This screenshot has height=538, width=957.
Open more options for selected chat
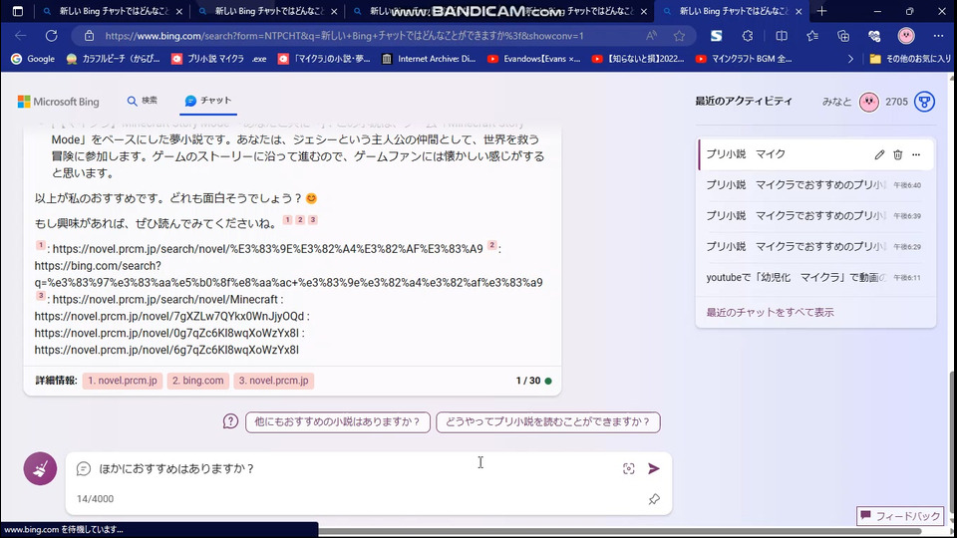[916, 155]
